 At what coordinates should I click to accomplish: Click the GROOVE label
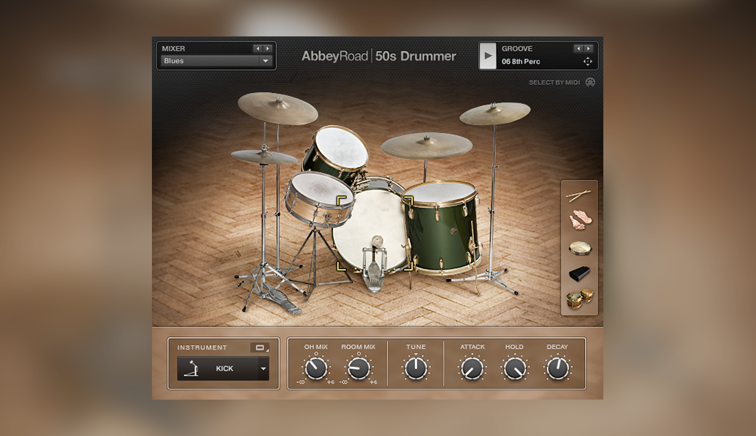(x=517, y=49)
